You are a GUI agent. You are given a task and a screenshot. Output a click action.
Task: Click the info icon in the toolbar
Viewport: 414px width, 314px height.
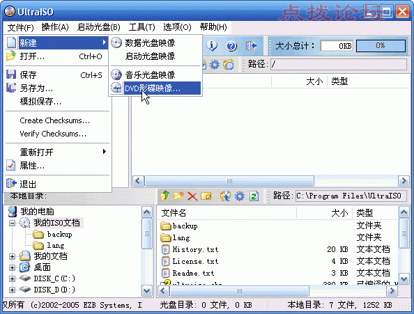[211, 46]
